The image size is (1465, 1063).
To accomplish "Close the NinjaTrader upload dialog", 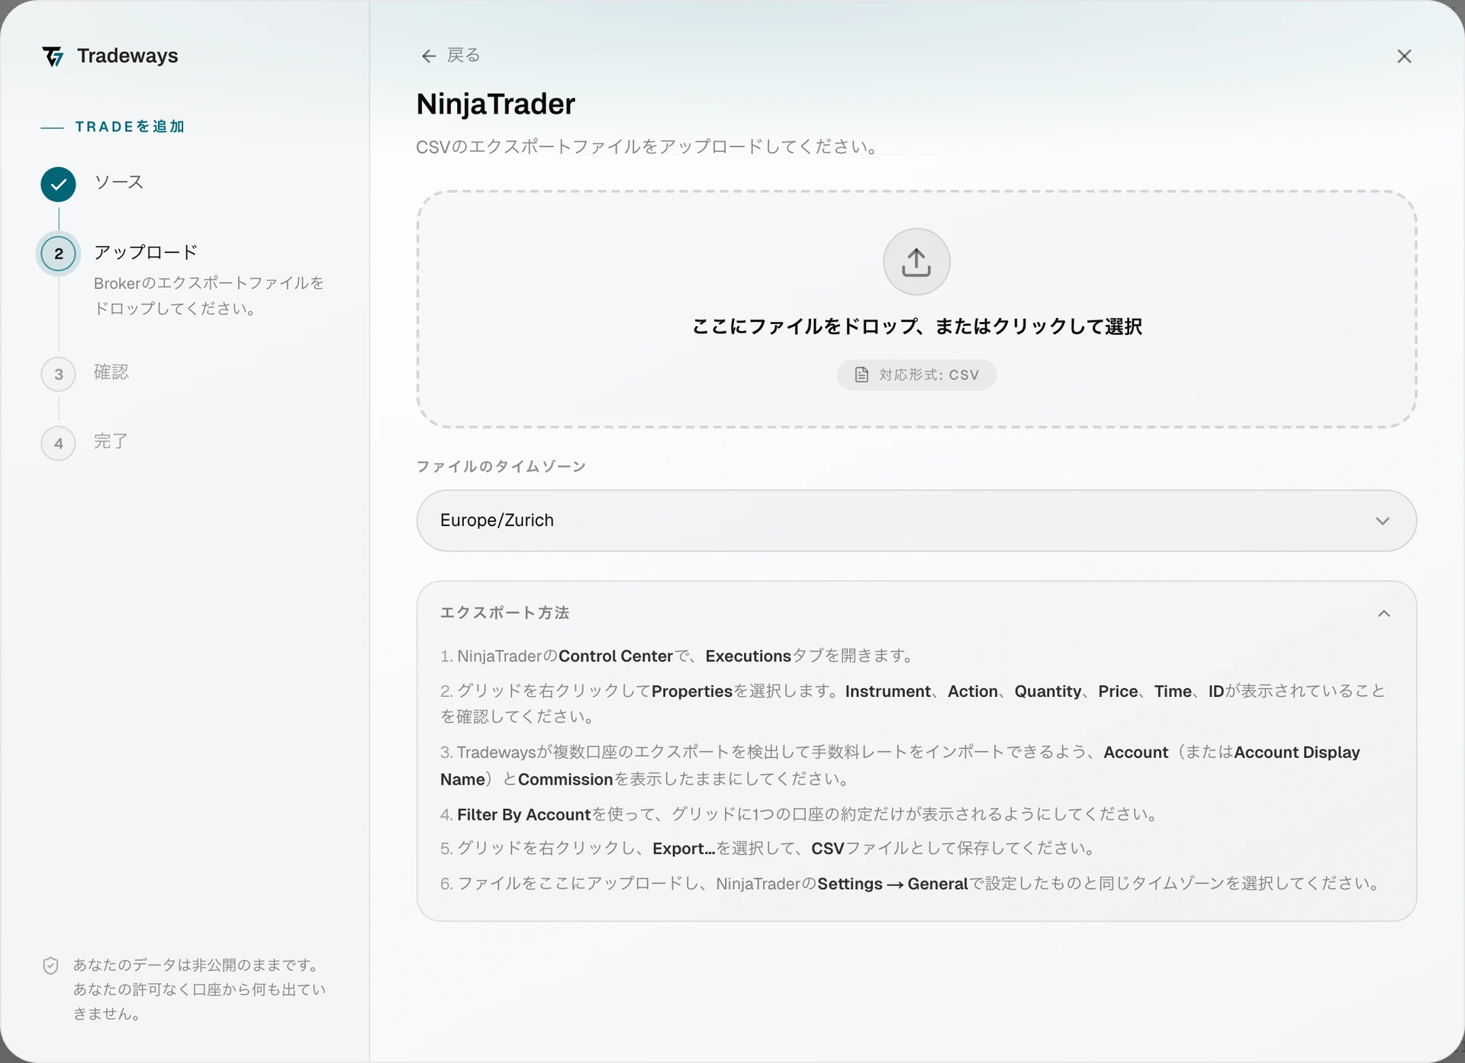I will pos(1404,56).
